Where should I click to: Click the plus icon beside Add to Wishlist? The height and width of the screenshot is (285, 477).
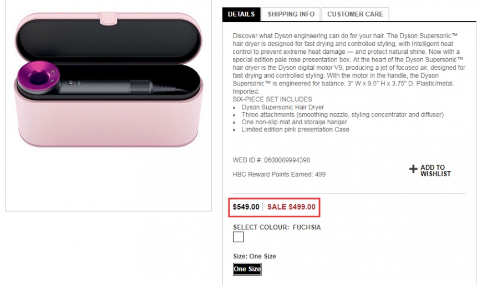coord(413,169)
